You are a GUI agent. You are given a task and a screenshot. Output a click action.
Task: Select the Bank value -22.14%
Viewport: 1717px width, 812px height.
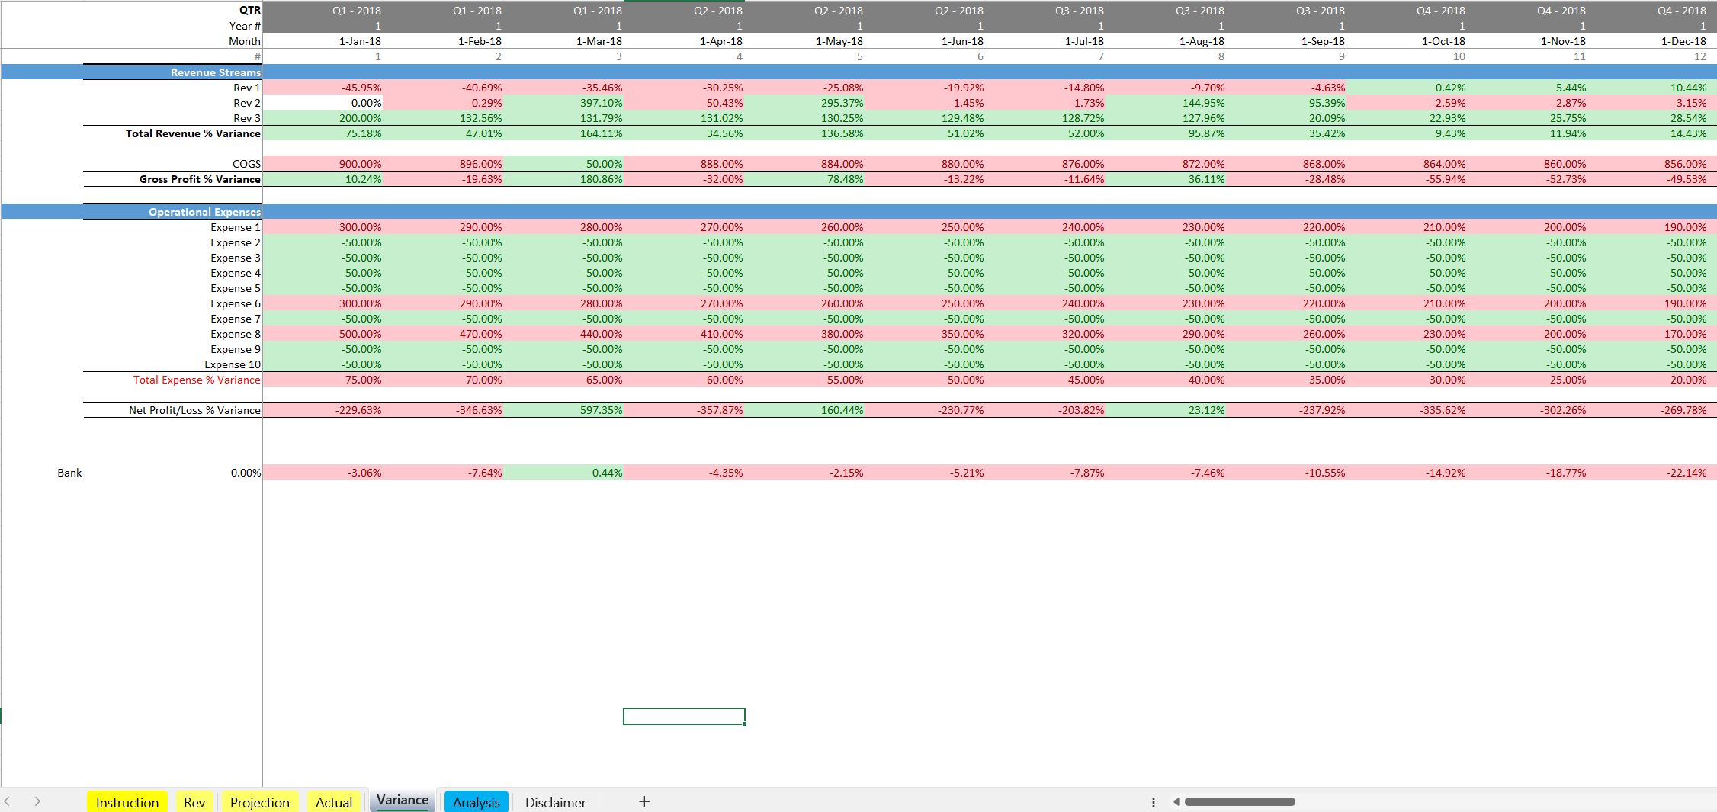click(x=1648, y=473)
